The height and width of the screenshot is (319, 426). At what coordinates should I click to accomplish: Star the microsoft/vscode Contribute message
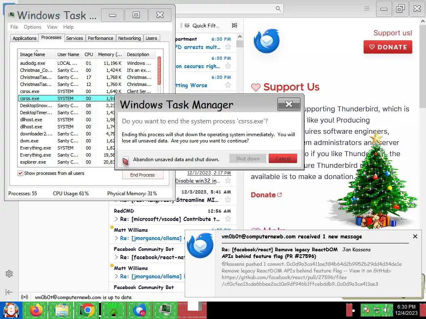pyautogui.click(x=228, y=218)
